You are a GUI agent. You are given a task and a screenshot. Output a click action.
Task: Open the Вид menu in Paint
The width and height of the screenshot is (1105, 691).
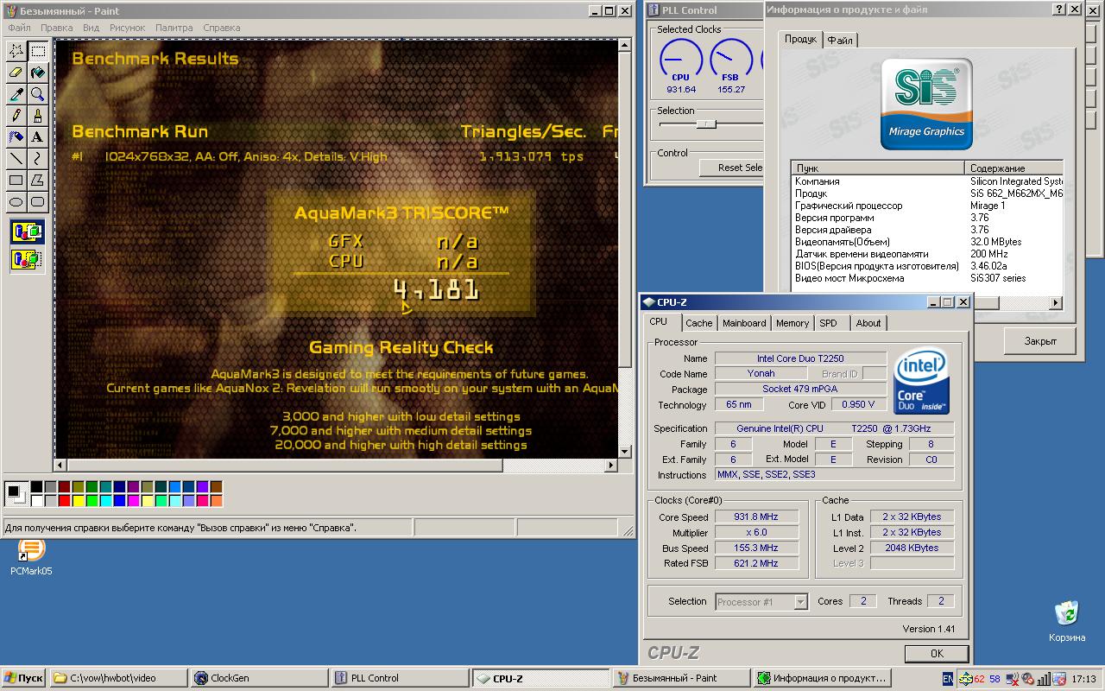[91, 28]
